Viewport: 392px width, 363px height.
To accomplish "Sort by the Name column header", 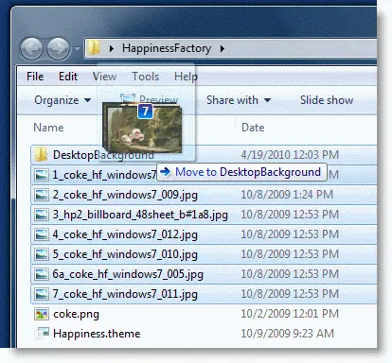I will [x=48, y=128].
